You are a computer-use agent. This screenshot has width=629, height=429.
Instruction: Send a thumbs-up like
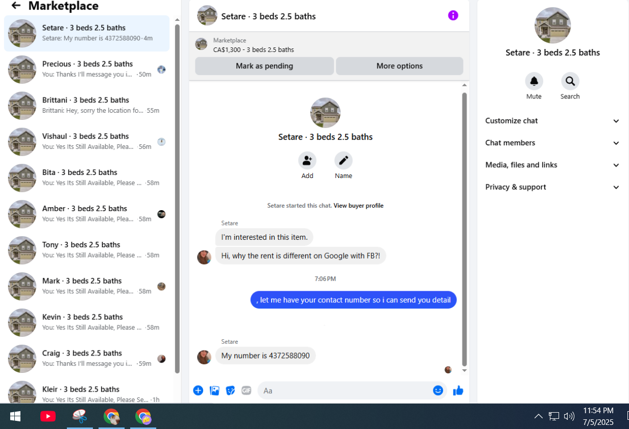click(458, 390)
